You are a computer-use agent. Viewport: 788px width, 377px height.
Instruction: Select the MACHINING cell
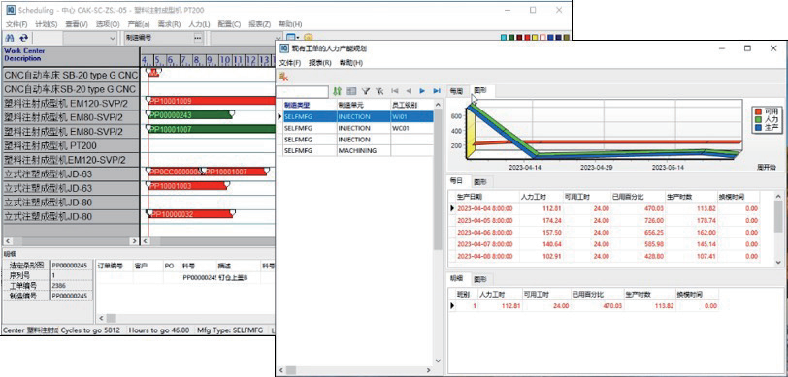(x=364, y=150)
